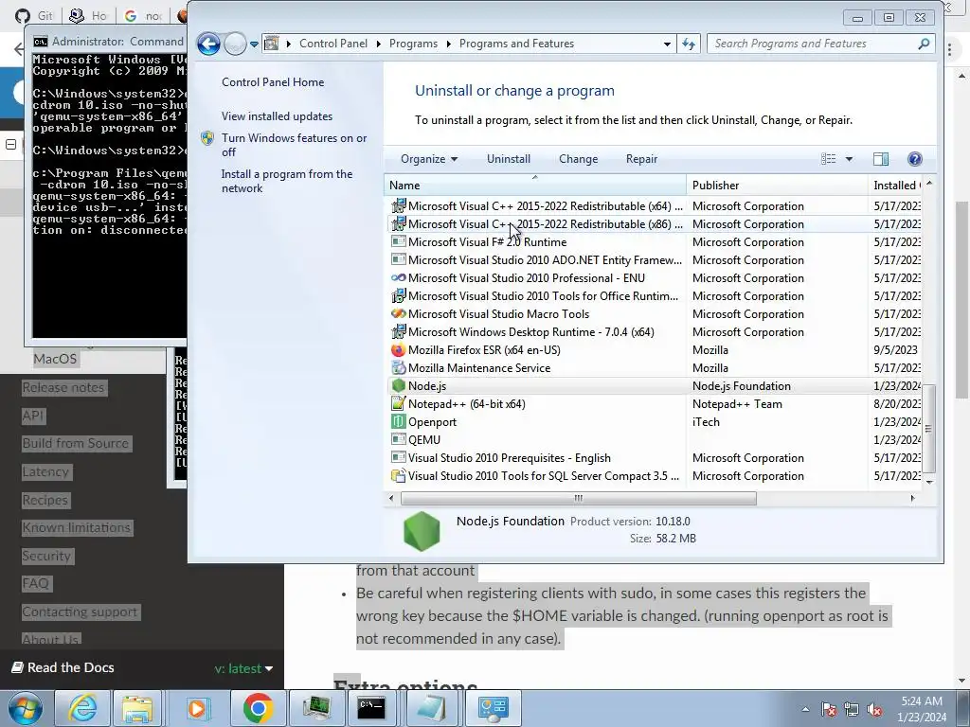Sort by the Installed On column header

(895, 186)
